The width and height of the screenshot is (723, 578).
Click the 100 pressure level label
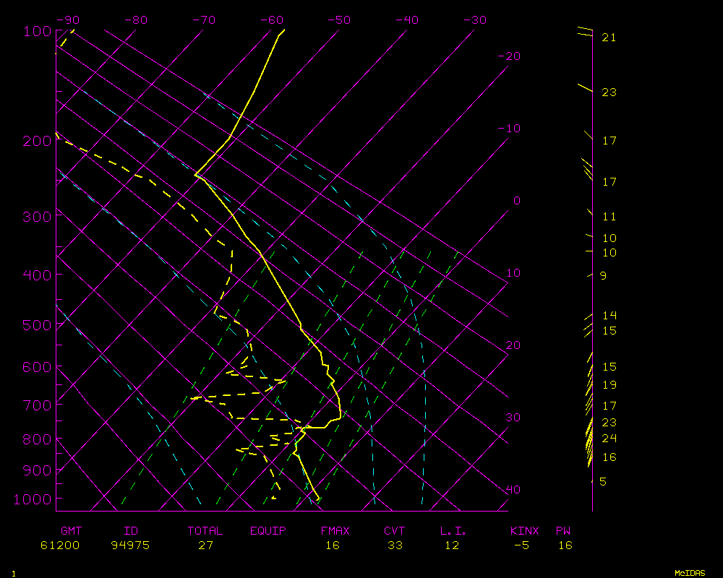tap(37, 31)
